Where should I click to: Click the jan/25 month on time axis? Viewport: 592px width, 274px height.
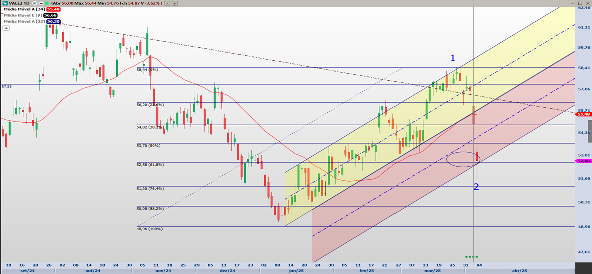(x=297, y=271)
